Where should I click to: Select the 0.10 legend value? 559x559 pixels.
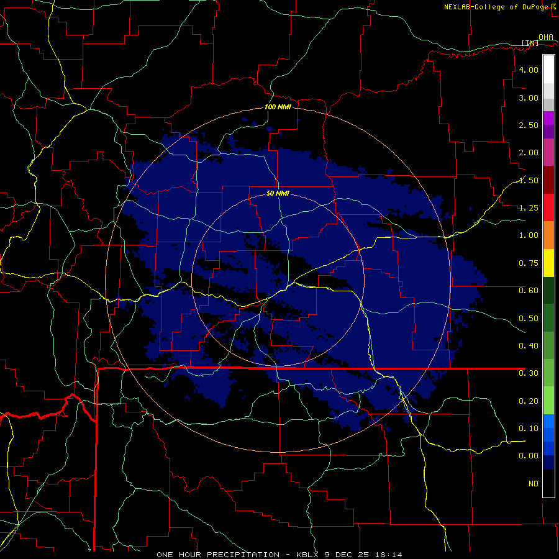[529, 429]
